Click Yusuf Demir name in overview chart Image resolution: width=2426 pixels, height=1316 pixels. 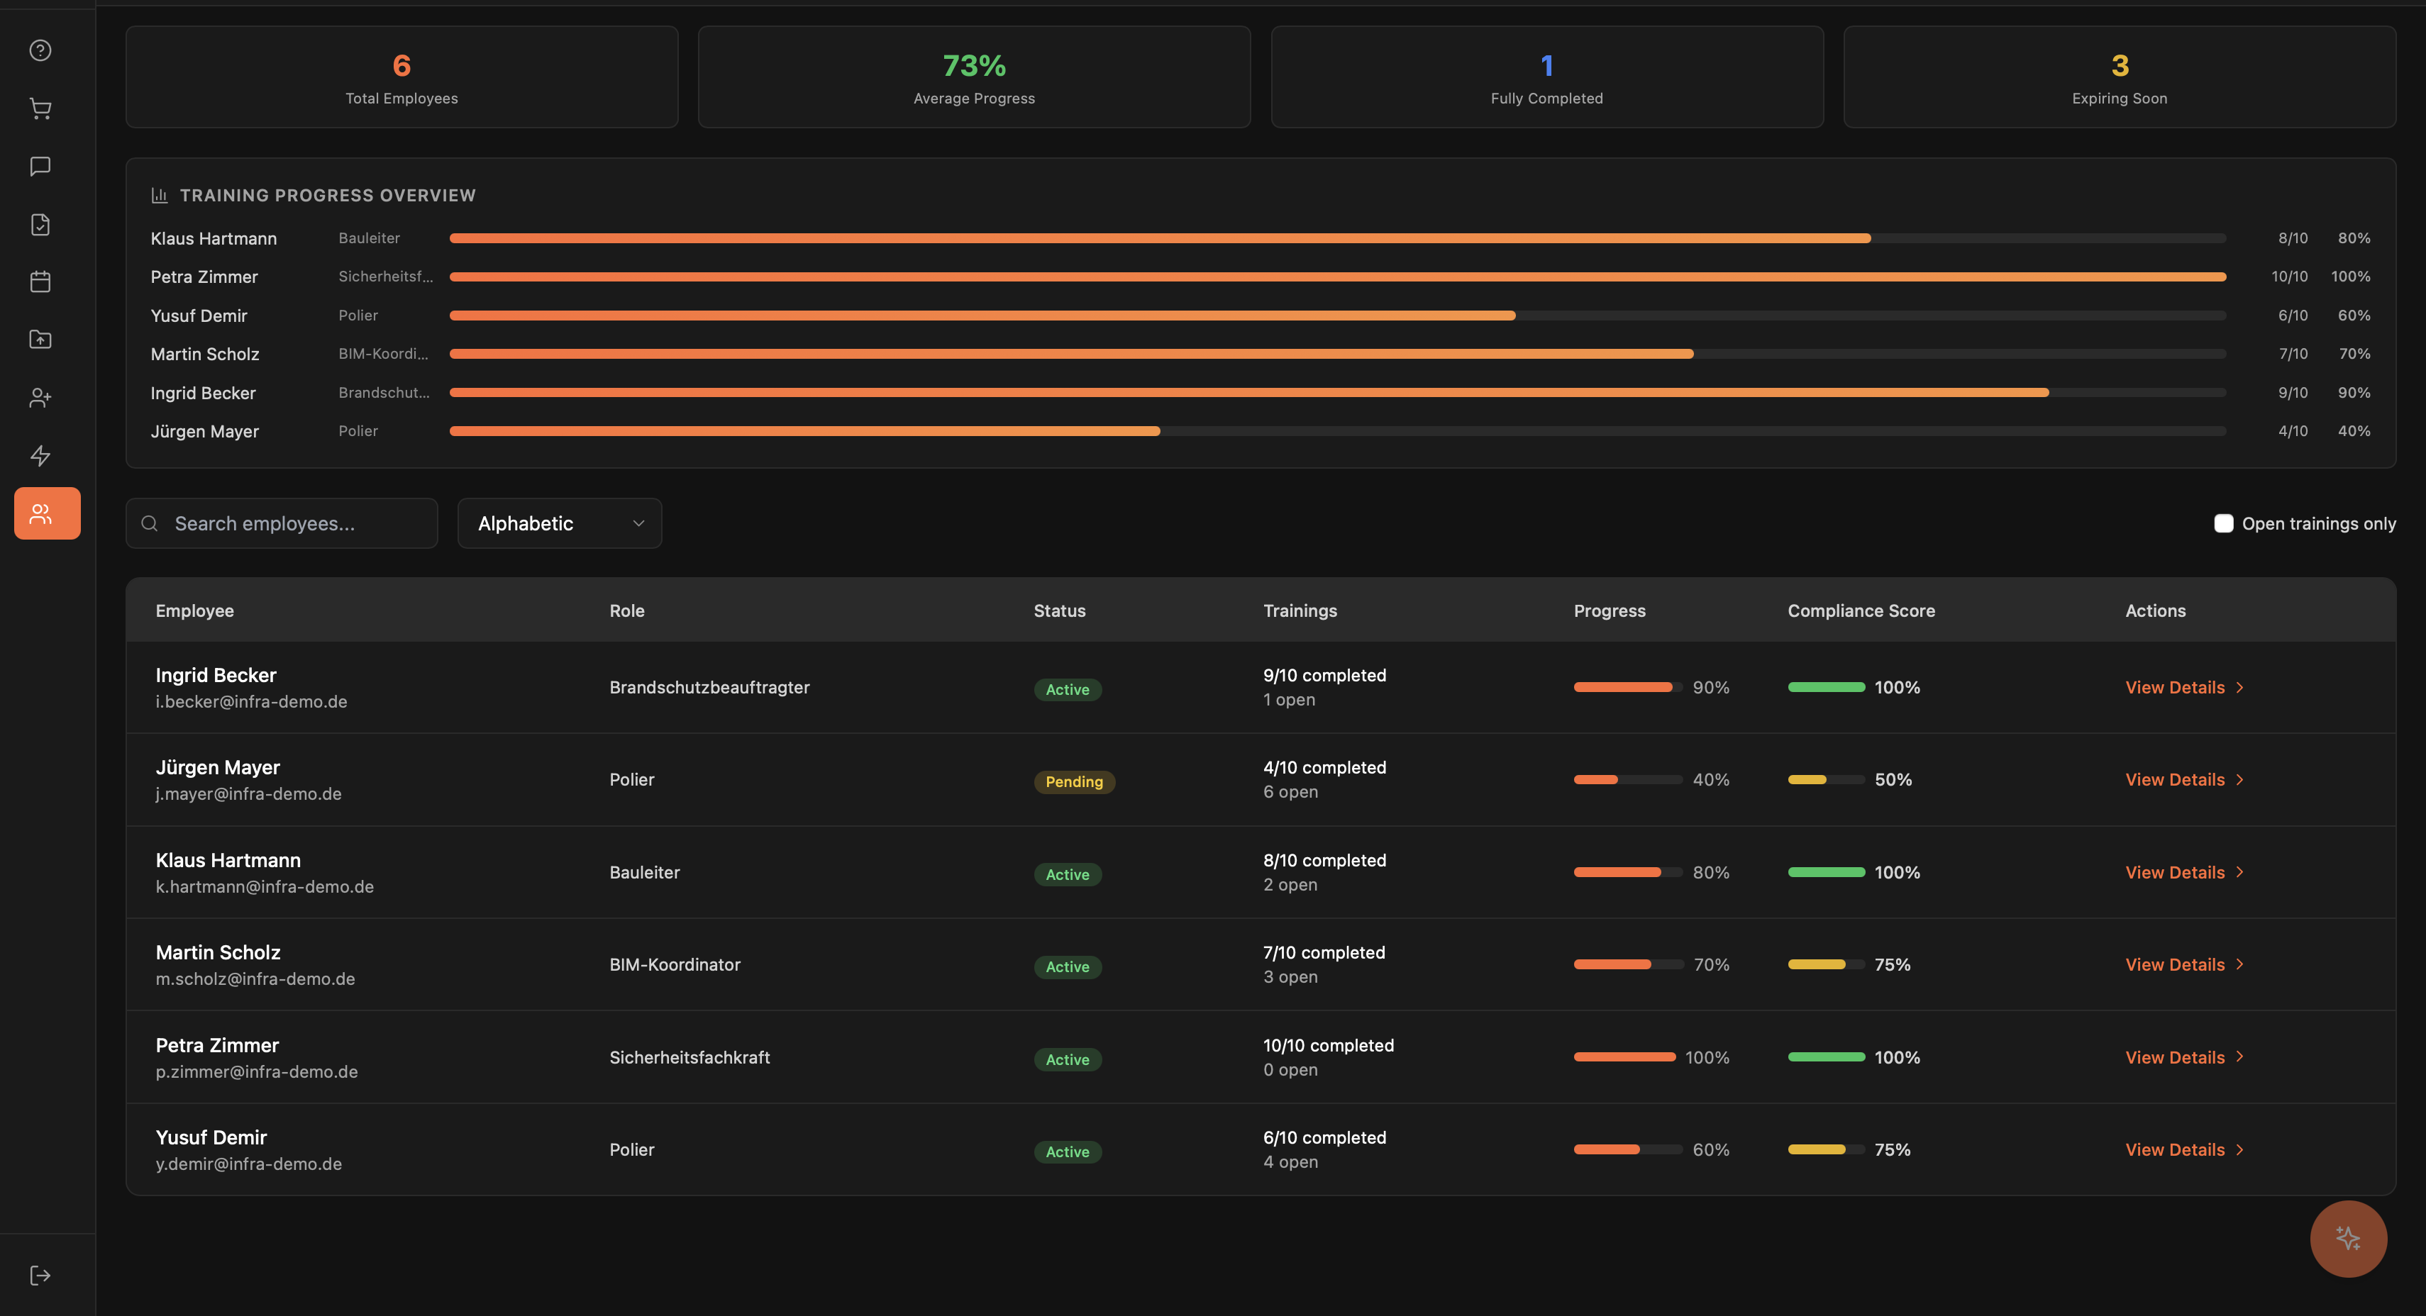click(199, 316)
